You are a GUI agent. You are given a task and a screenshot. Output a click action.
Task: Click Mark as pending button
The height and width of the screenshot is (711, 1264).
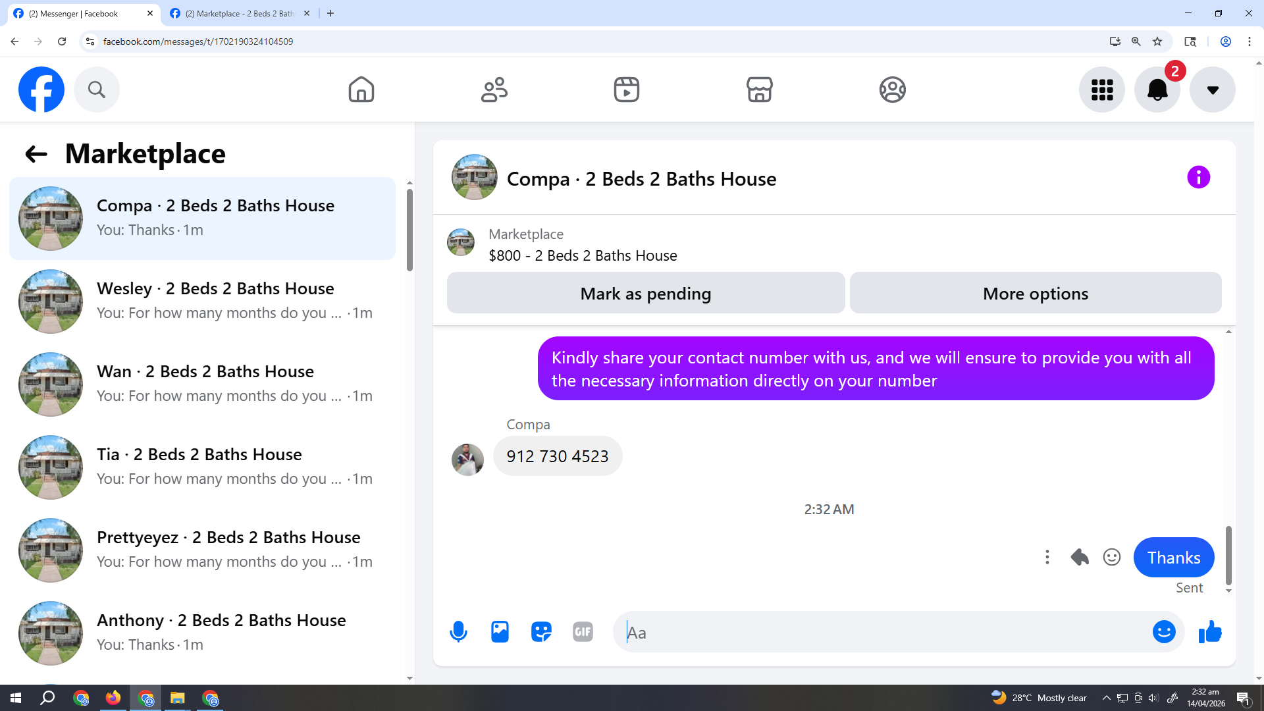click(x=645, y=294)
